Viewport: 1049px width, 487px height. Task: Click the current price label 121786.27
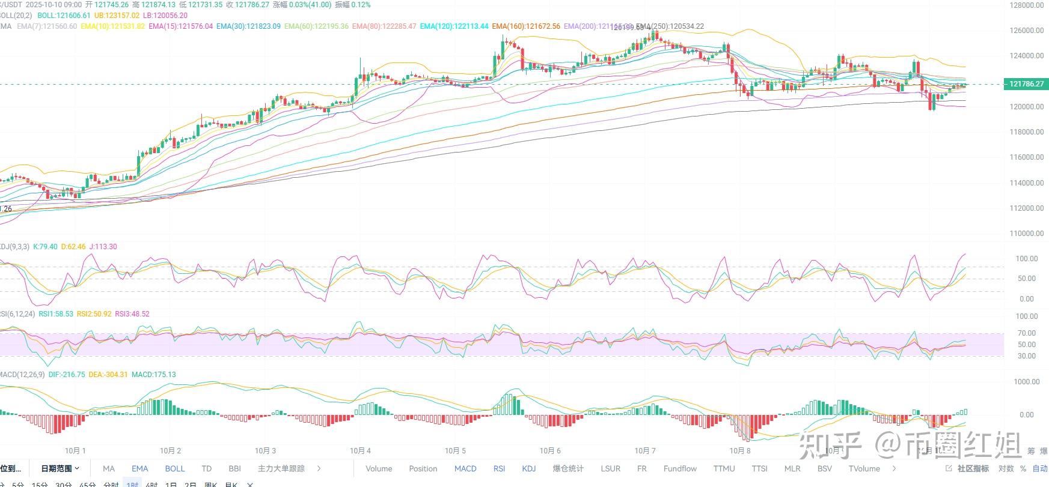pyautogui.click(x=1026, y=84)
